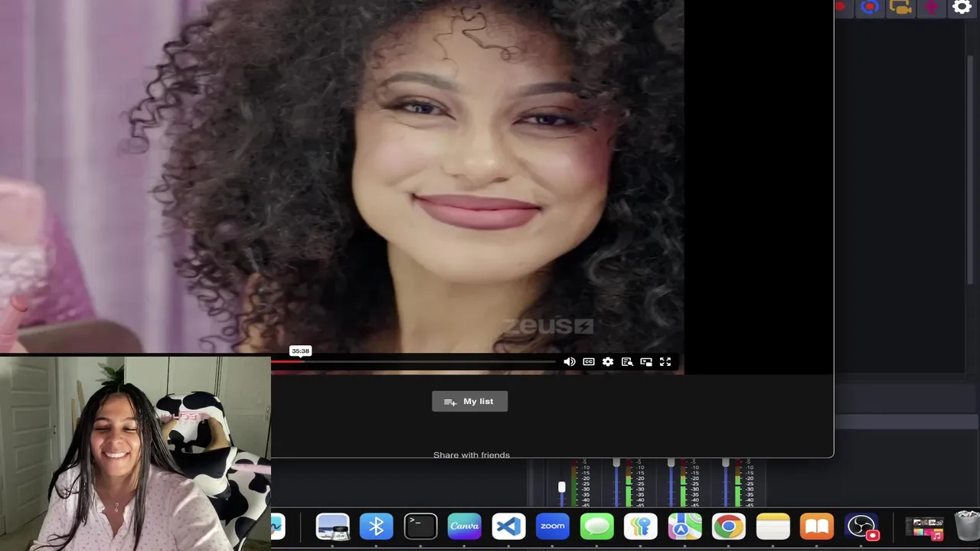Open settings gear in the top toolbar
The height and width of the screenshot is (551, 980).
click(962, 8)
